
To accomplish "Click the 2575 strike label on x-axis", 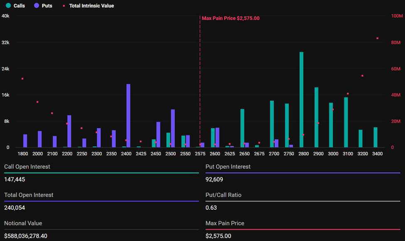I will (x=200, y=153).
